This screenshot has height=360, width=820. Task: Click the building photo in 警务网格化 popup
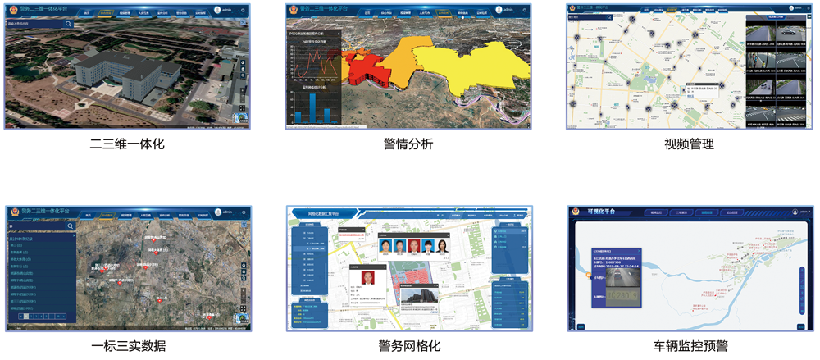[x=418, y=294]
